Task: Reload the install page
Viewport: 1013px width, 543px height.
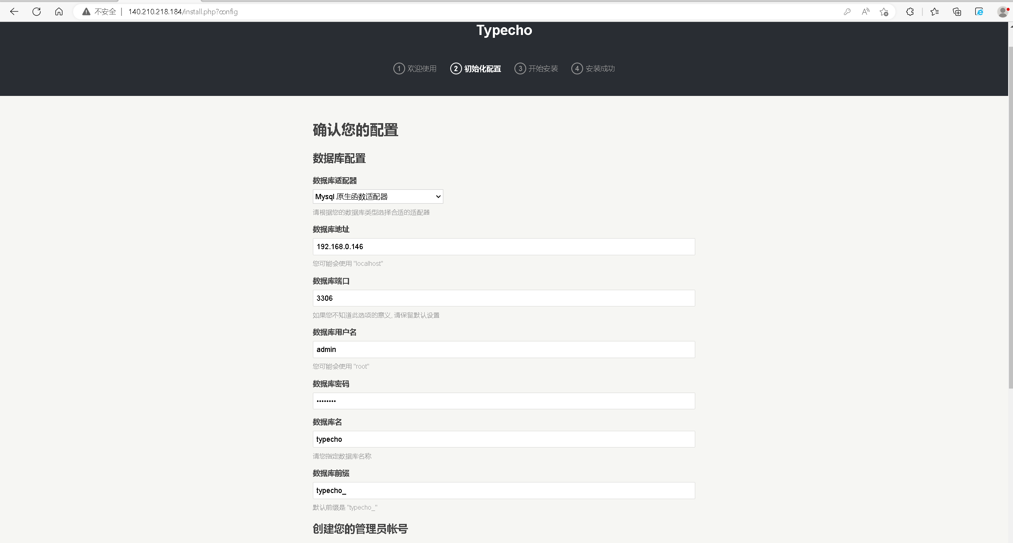Action: [37, 12]
